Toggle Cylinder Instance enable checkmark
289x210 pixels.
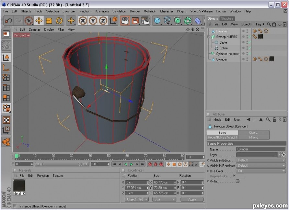[249, 54]
